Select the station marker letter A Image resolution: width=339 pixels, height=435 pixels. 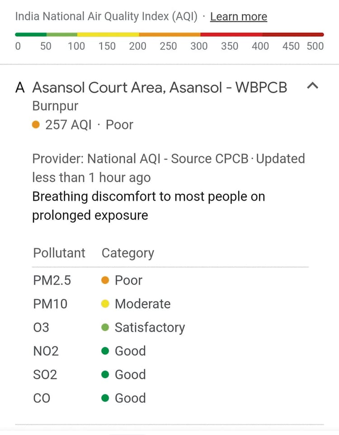[20, 87]
